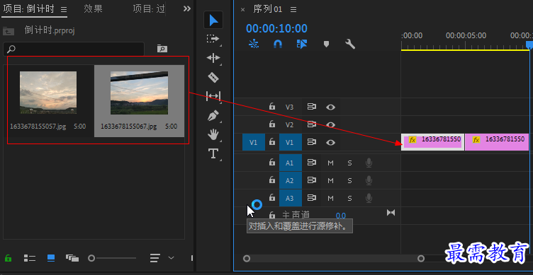Select the second clip on V1
Screen dimensions: 533x275
coord(497,142)
